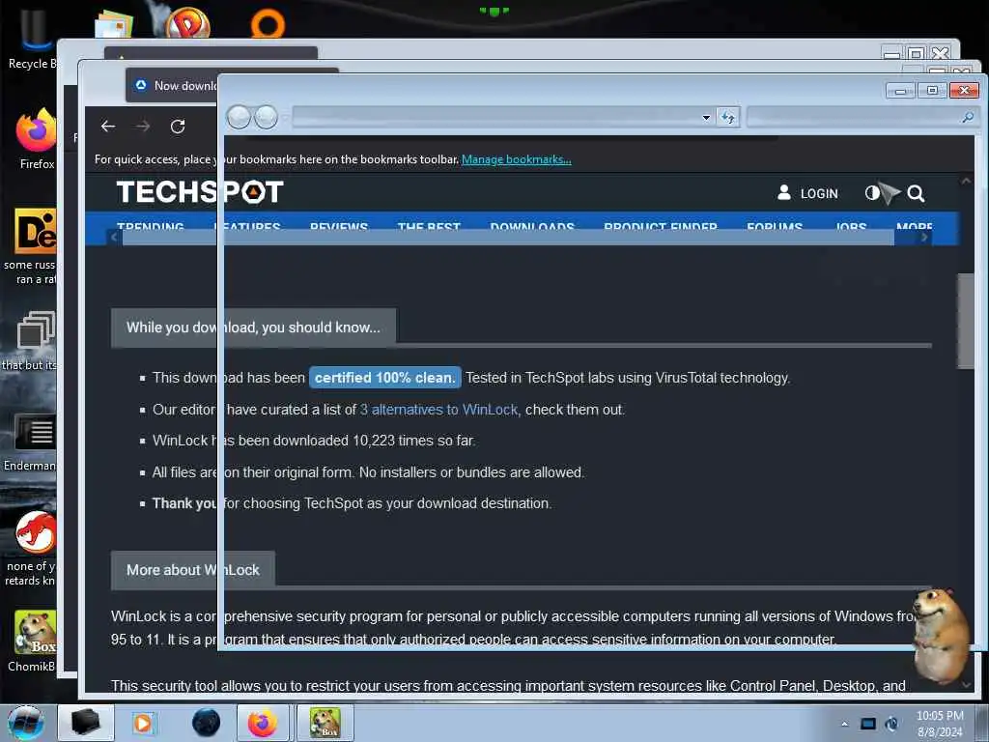Switch to ChomikBox in the taskbar
This screenshot has width=989, height=742.
[325, 723]
